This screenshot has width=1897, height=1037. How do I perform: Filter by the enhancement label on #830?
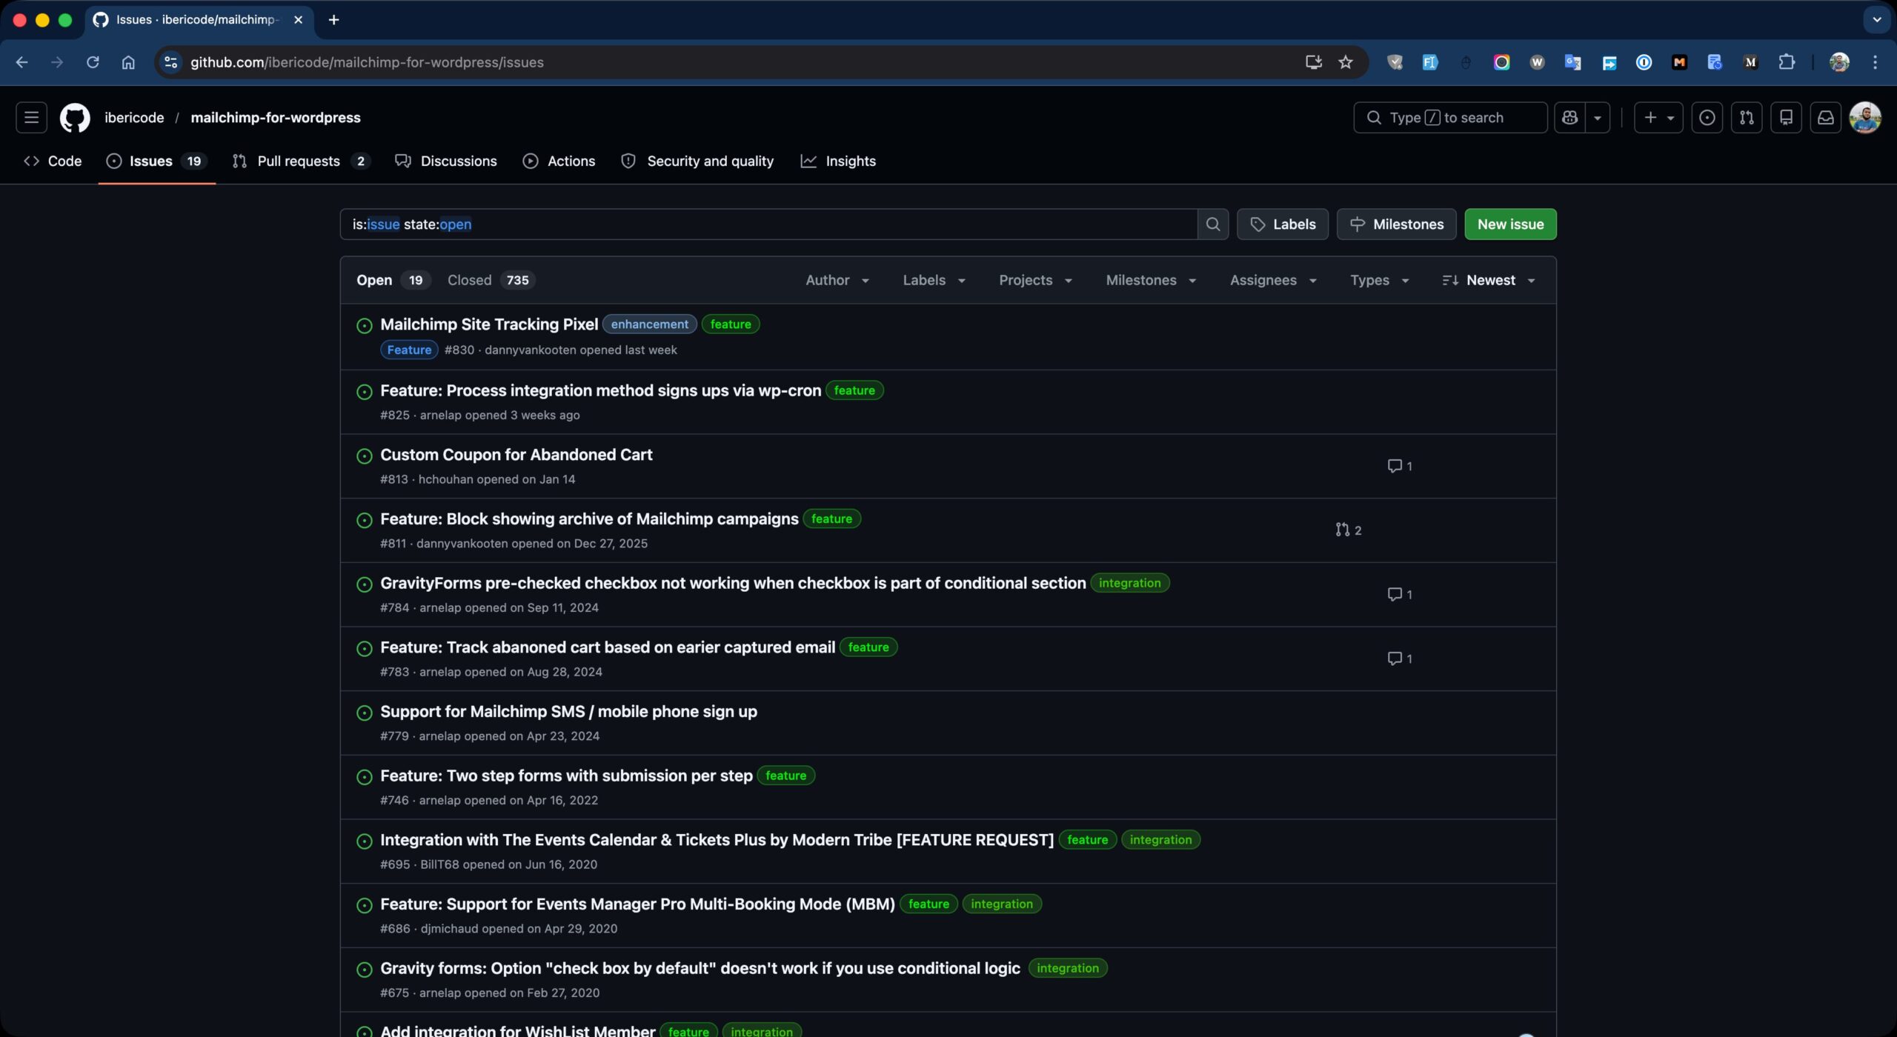[649, 324]
